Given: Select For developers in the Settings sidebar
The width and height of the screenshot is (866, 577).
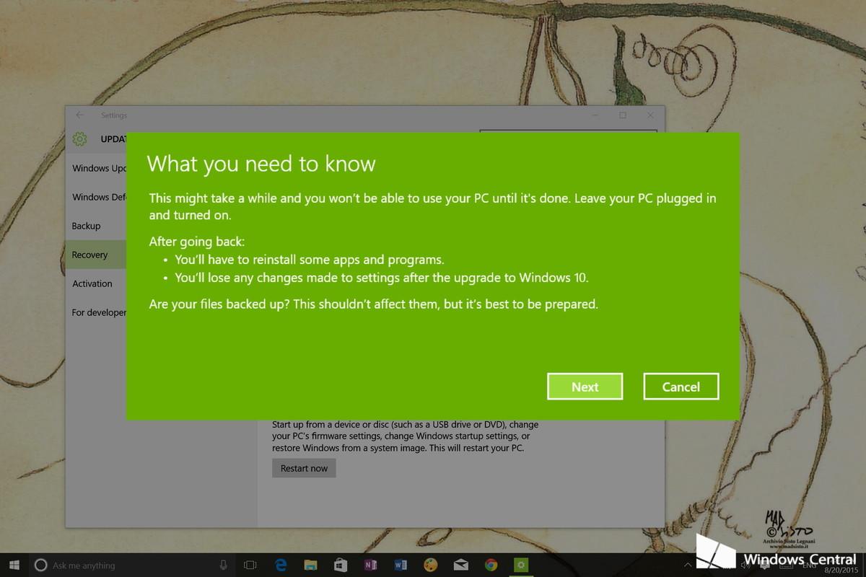Looking at the screenshot, I should tap(95, 312).
